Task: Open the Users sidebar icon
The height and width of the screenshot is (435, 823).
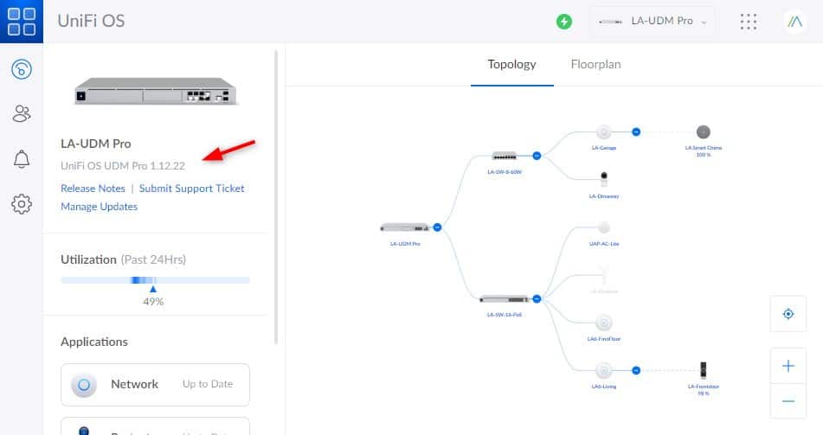Action: pos(22,113)
